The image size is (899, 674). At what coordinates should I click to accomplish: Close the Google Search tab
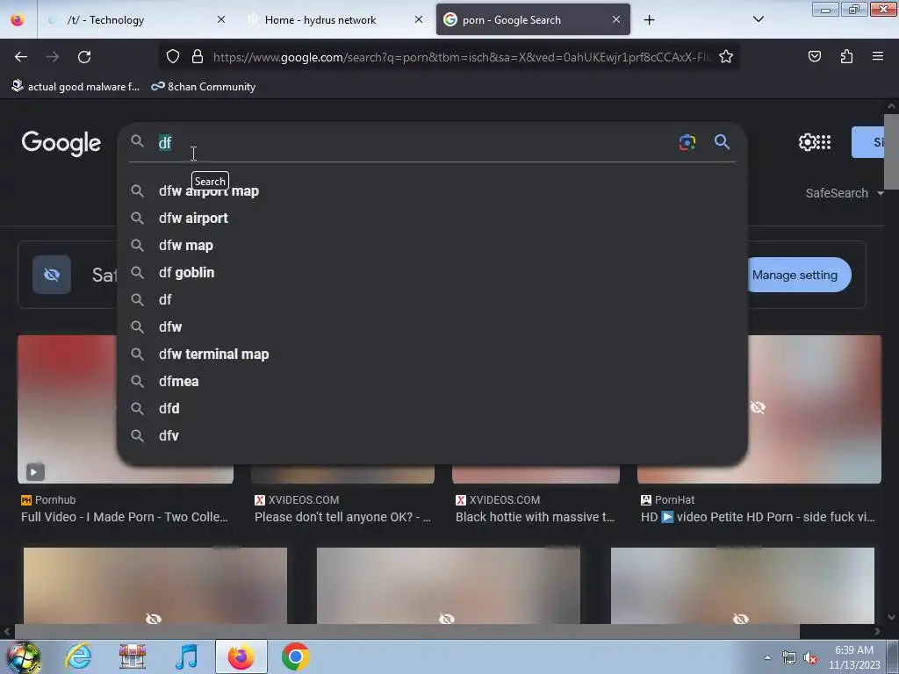tap(616, 19)
